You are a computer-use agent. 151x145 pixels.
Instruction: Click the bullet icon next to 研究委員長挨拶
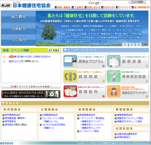(x=3, y=115)
